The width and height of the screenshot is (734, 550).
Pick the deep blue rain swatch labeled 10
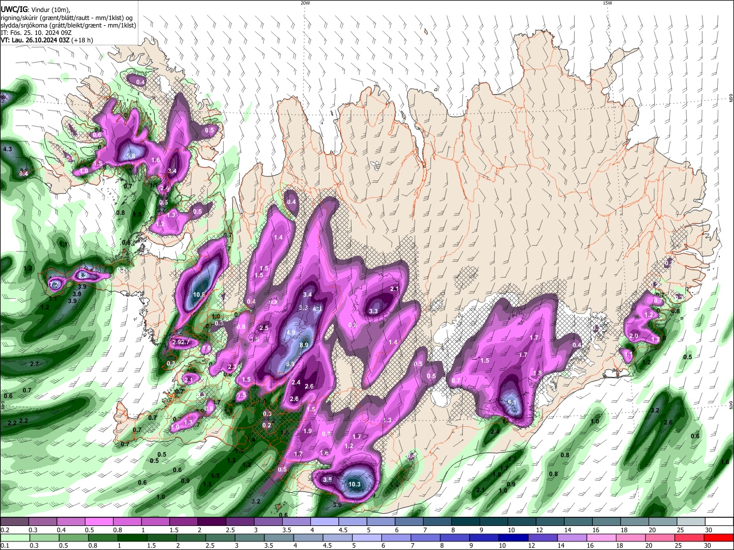tap(513, 537)
